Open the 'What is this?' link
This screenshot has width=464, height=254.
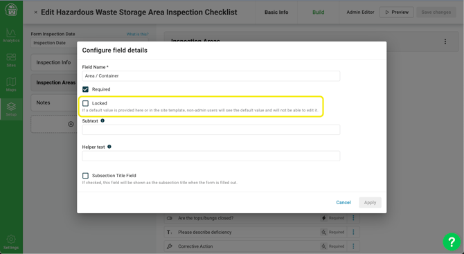[138, 34]
